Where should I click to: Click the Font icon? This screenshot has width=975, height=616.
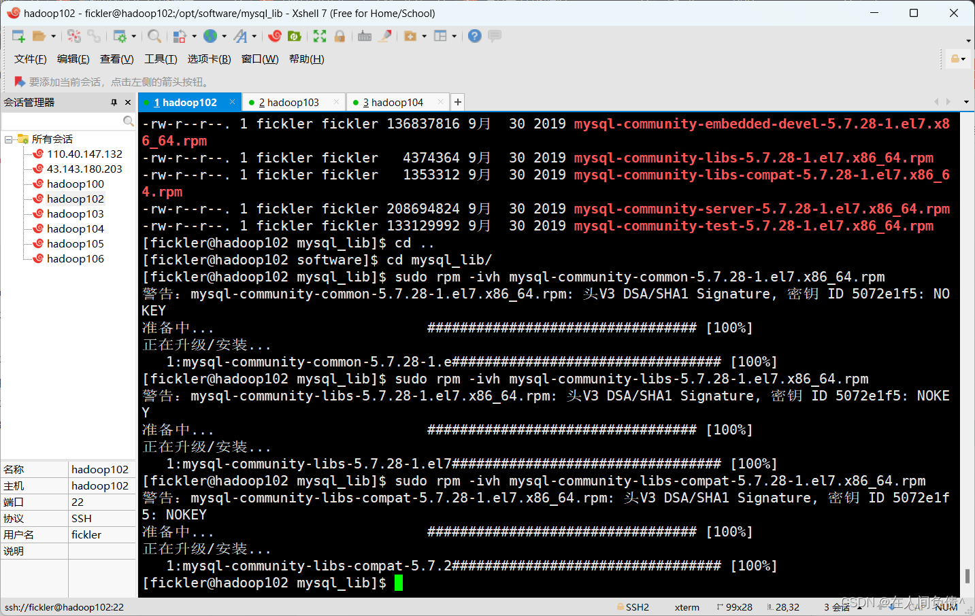click(x=240, y=36)
